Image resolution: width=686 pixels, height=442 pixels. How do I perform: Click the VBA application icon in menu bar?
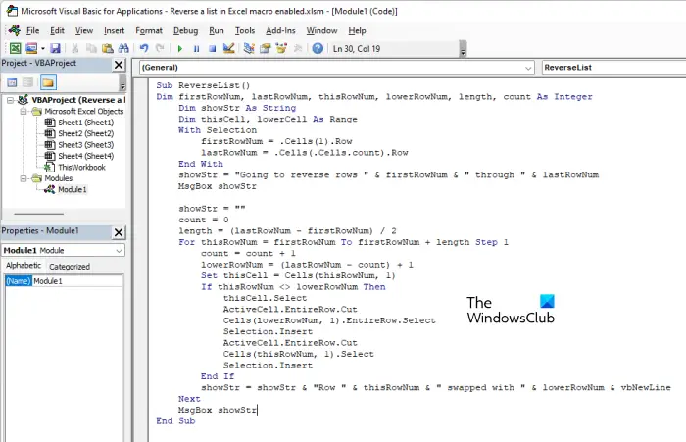point(15,30)
